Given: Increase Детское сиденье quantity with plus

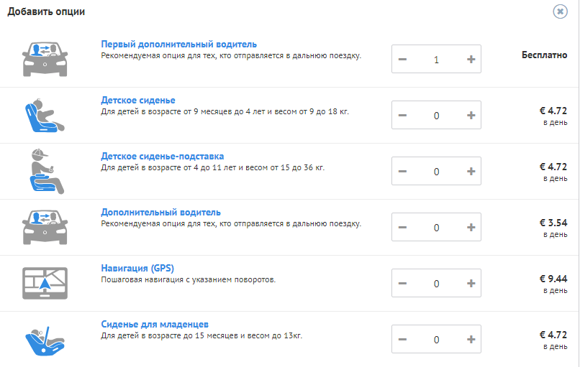Looking at the screenshot, I should pyautogui.click(x=471, y=115).
